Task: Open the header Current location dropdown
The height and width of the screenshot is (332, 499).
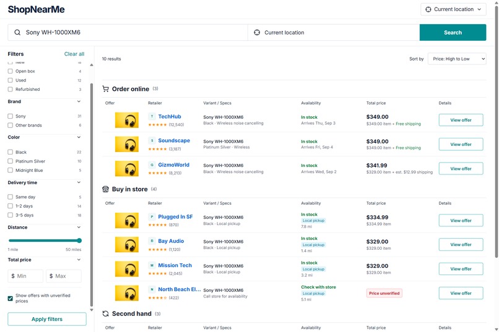Action: click(x=453, y=9)
